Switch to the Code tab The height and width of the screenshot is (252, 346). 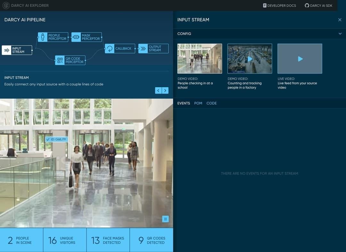pos(211,103)
